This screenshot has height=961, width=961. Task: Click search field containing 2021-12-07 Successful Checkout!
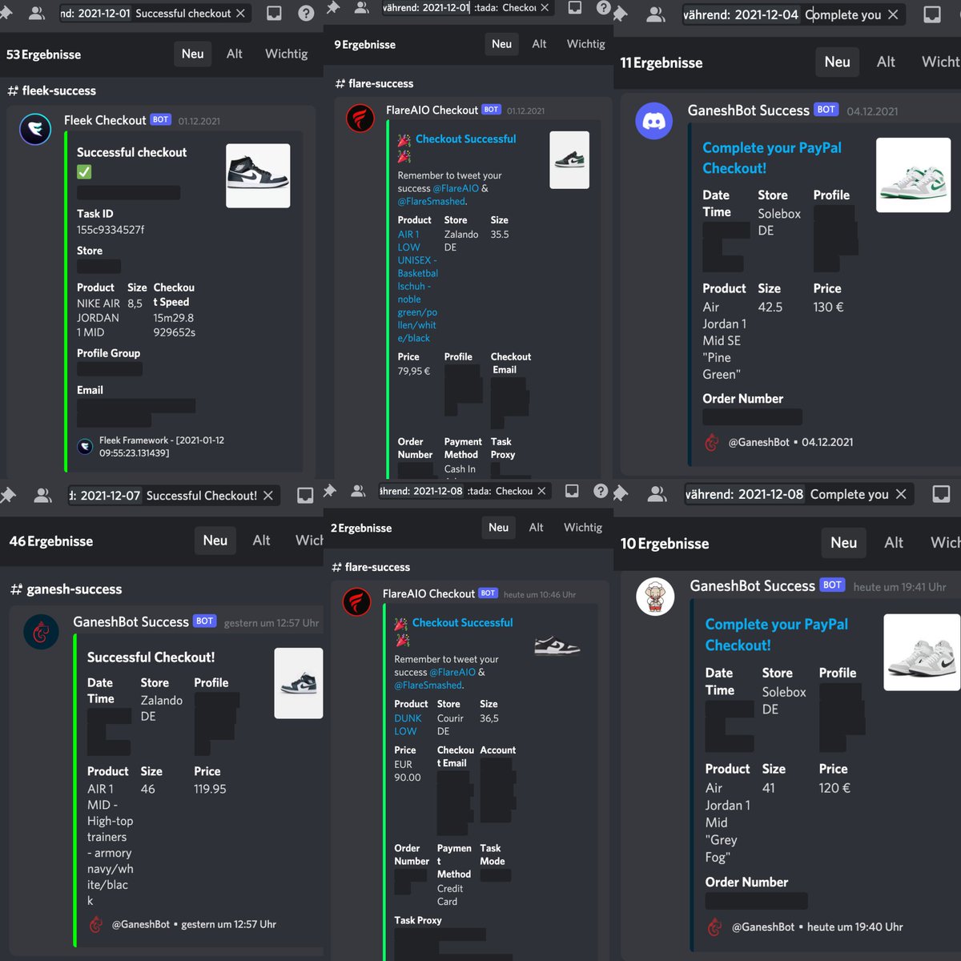[174, 496]
